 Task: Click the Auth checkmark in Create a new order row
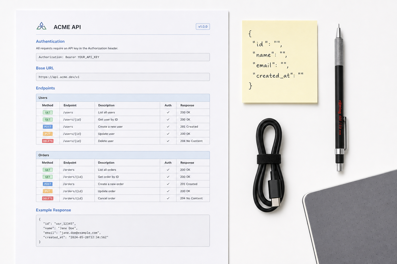coord(168,184)
